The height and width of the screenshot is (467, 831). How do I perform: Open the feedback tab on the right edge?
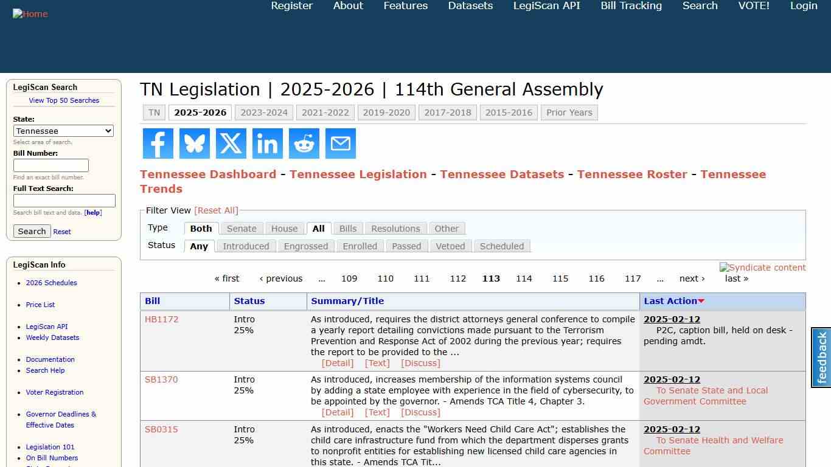pos(821,355)
